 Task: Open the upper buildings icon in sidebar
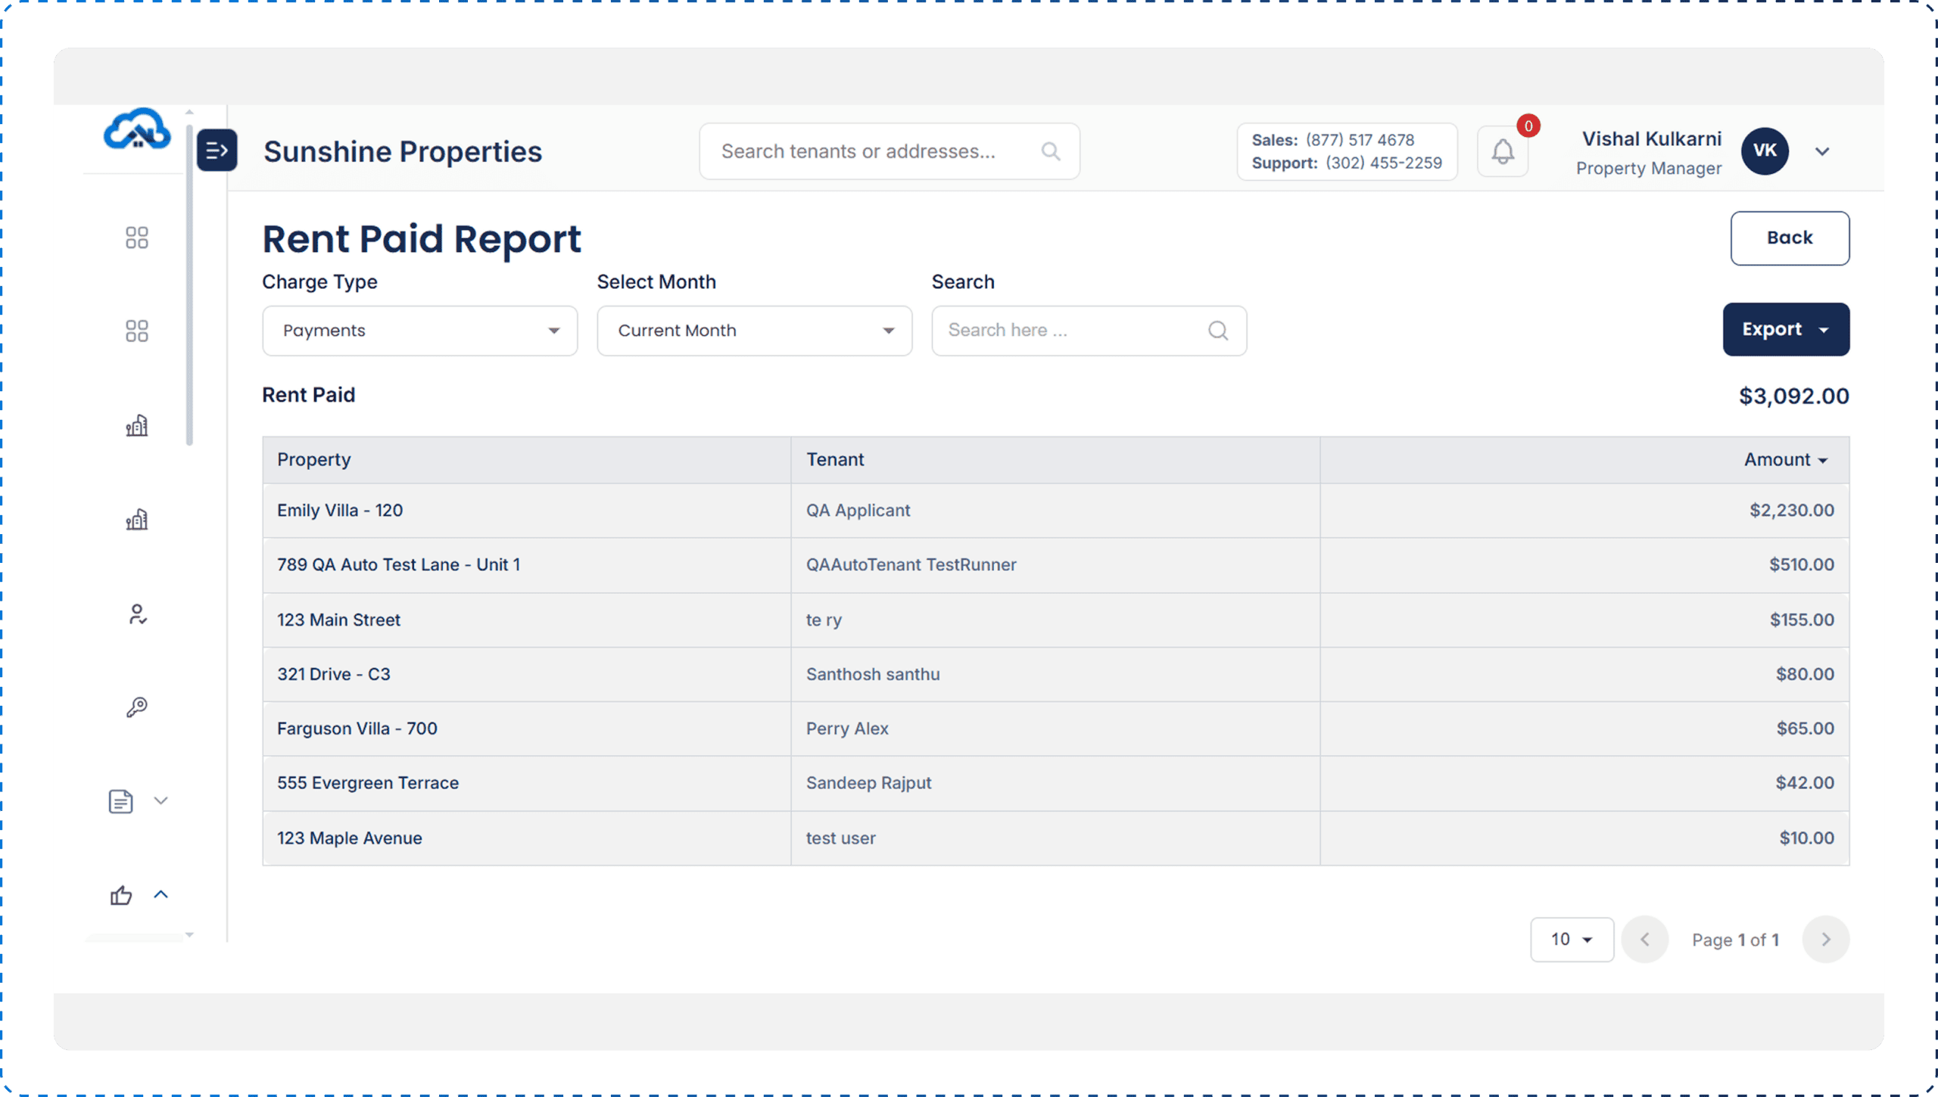click(x=137, y=425)
